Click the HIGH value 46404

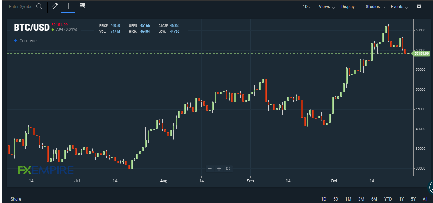[x=145, y=31]
